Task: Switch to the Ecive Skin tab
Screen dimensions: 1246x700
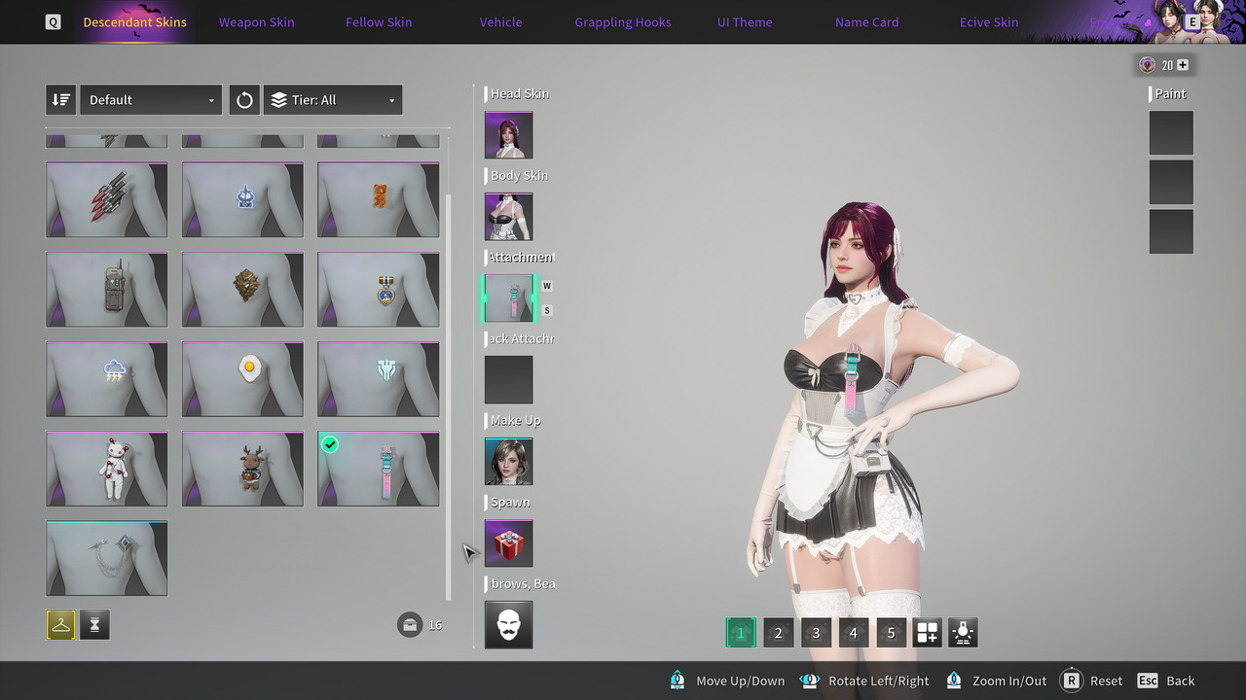Action: 989,21
